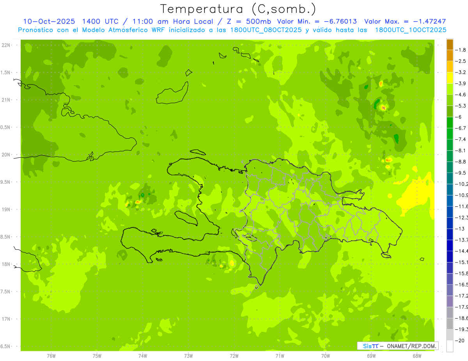
Task: Select the swatch between -6 and -6.7
Action: tap(450, 122)
